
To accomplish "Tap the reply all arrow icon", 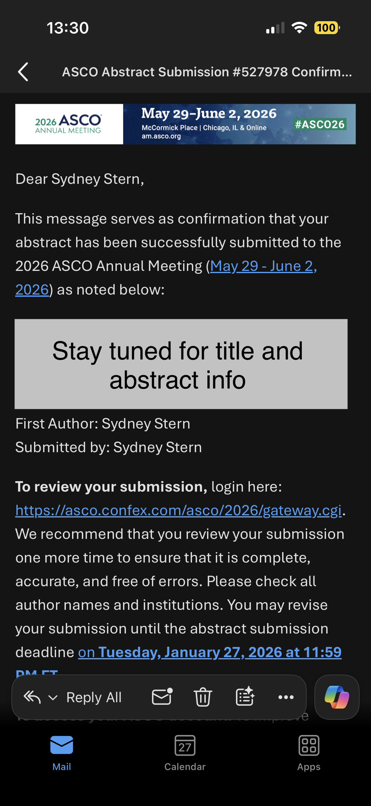I will pos(32,697).
